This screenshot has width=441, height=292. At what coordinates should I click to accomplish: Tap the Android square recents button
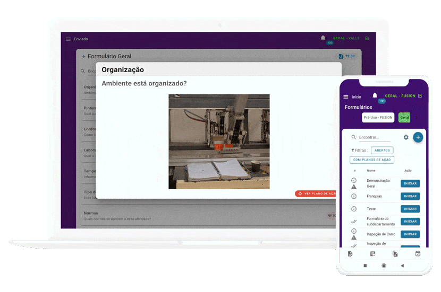[x=365, y=266]
